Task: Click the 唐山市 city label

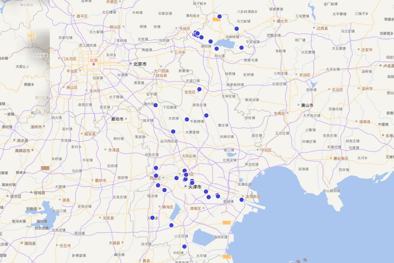Action: point(307,105)
